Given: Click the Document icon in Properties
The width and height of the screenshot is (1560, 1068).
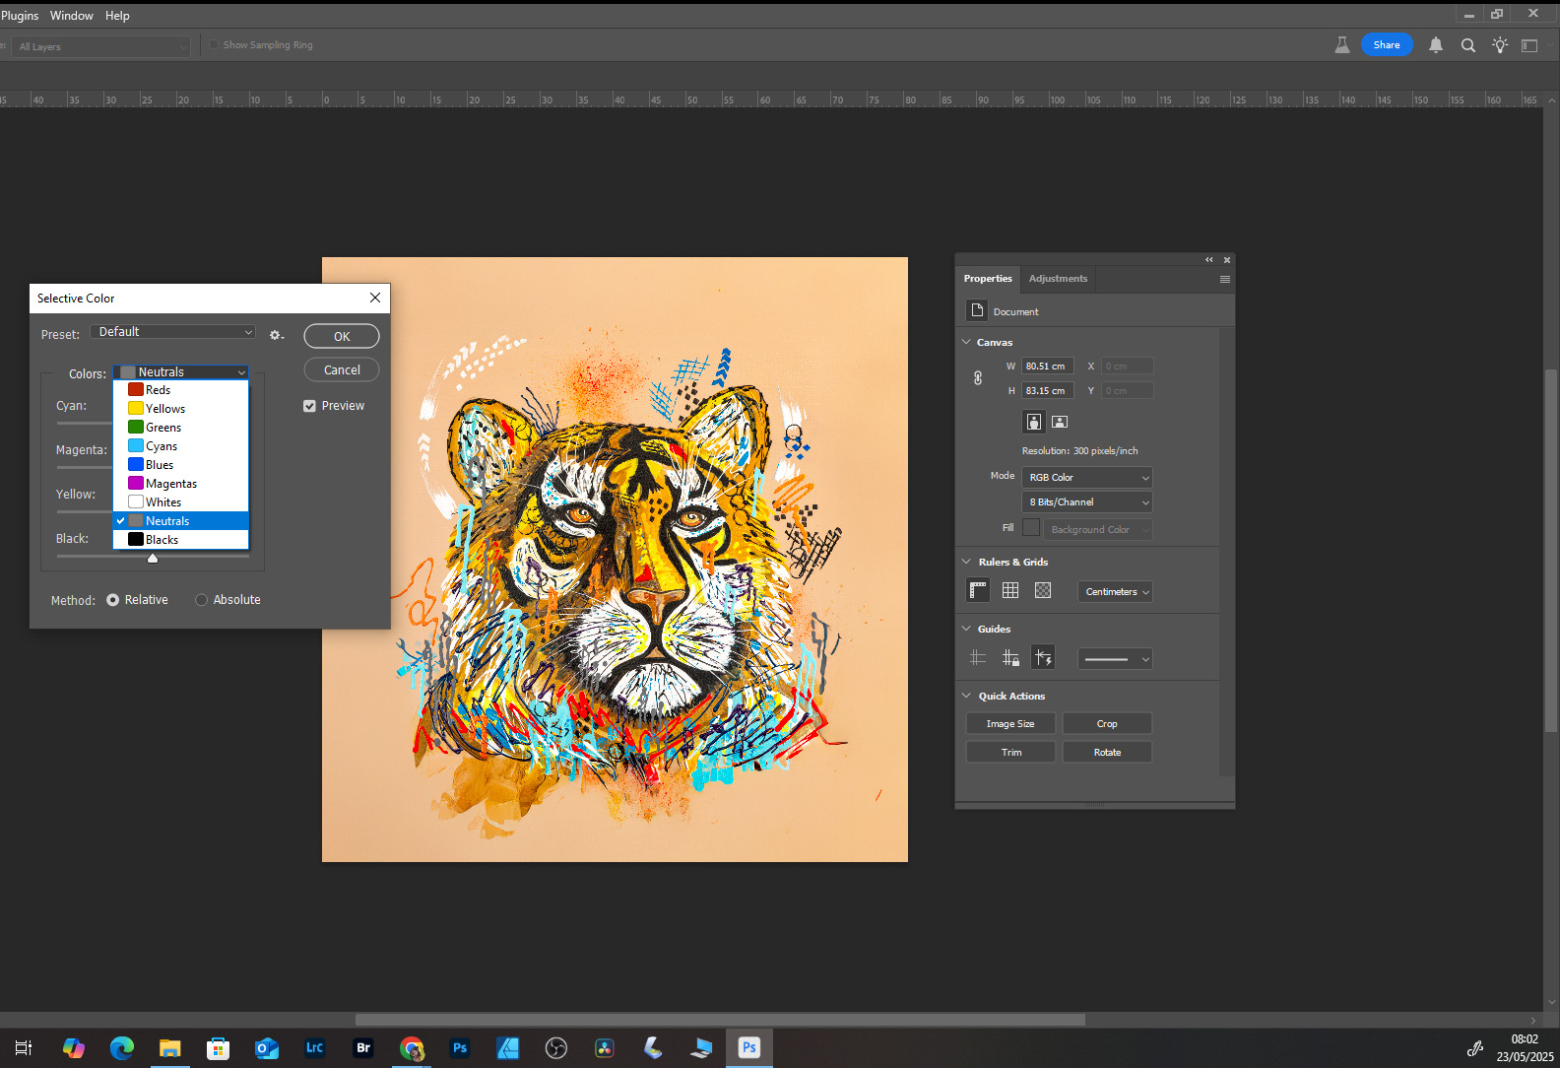Looking at the screenshot, I should tap(976, 310).
